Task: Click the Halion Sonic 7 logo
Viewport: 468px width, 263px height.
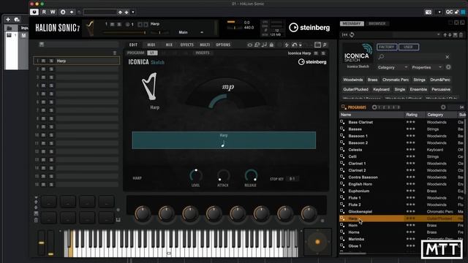Action: coord(57,28)
